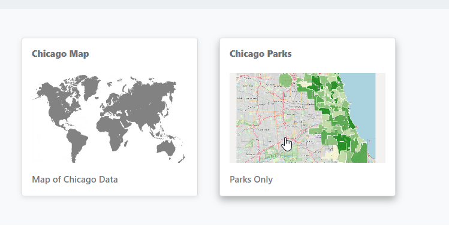Select the "Map of Chicago Data" description text
The width and height of the screenshot is (449, 234).
pos(75,180)
